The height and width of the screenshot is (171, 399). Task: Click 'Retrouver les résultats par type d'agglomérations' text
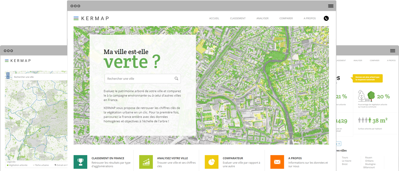pyautogui.click(x=111, y=164)
